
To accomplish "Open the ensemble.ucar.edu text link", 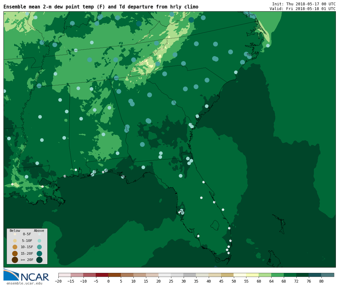I will click(24, 283).
